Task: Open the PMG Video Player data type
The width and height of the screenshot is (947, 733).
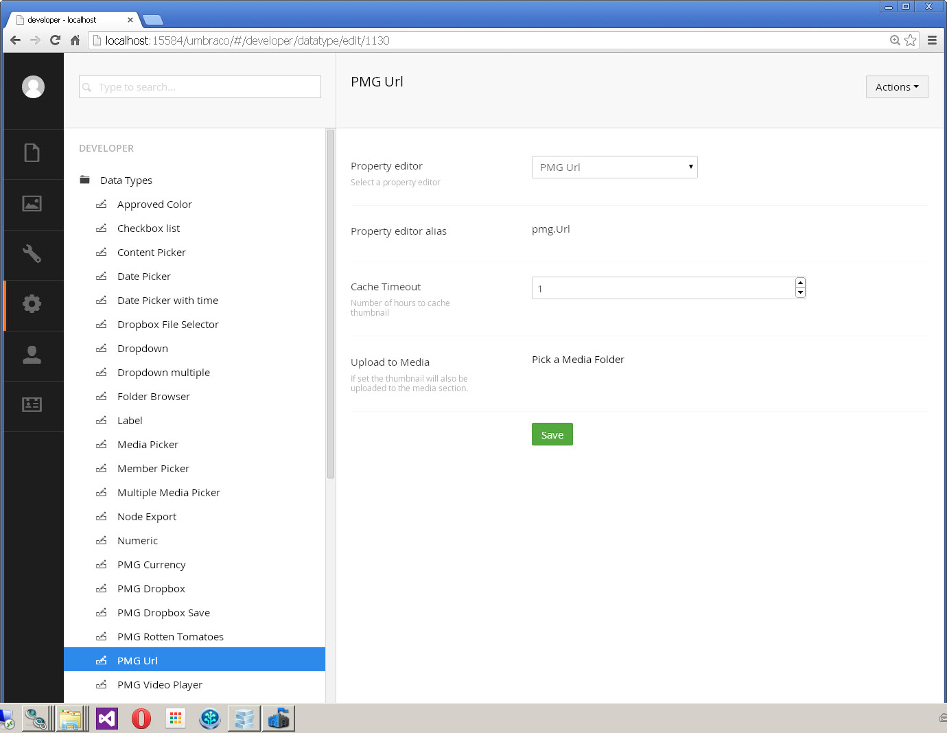Action: click(x=160, y=685)
